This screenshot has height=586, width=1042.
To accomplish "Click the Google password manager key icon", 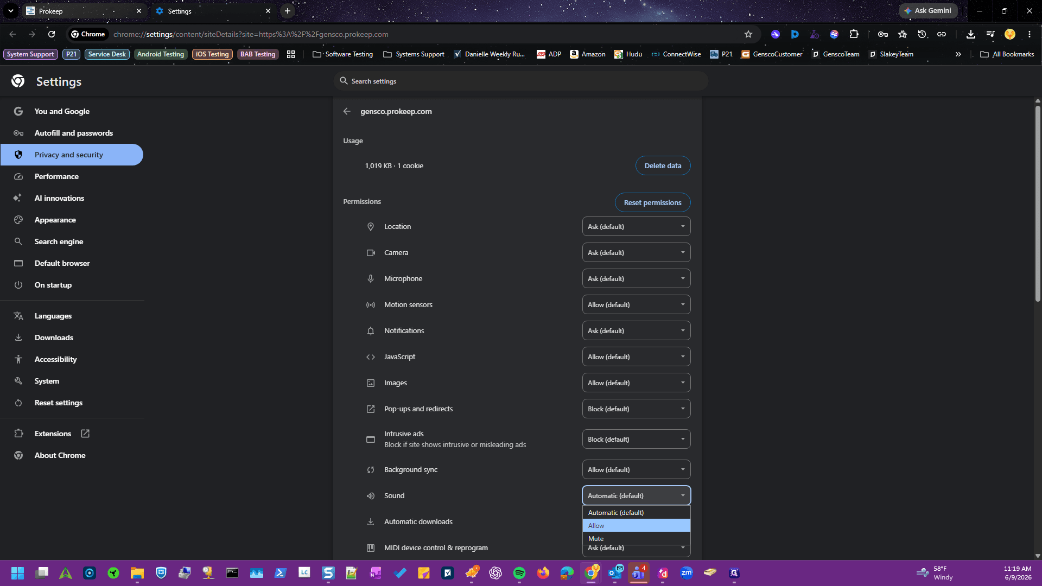I will [x=883, y=34].
